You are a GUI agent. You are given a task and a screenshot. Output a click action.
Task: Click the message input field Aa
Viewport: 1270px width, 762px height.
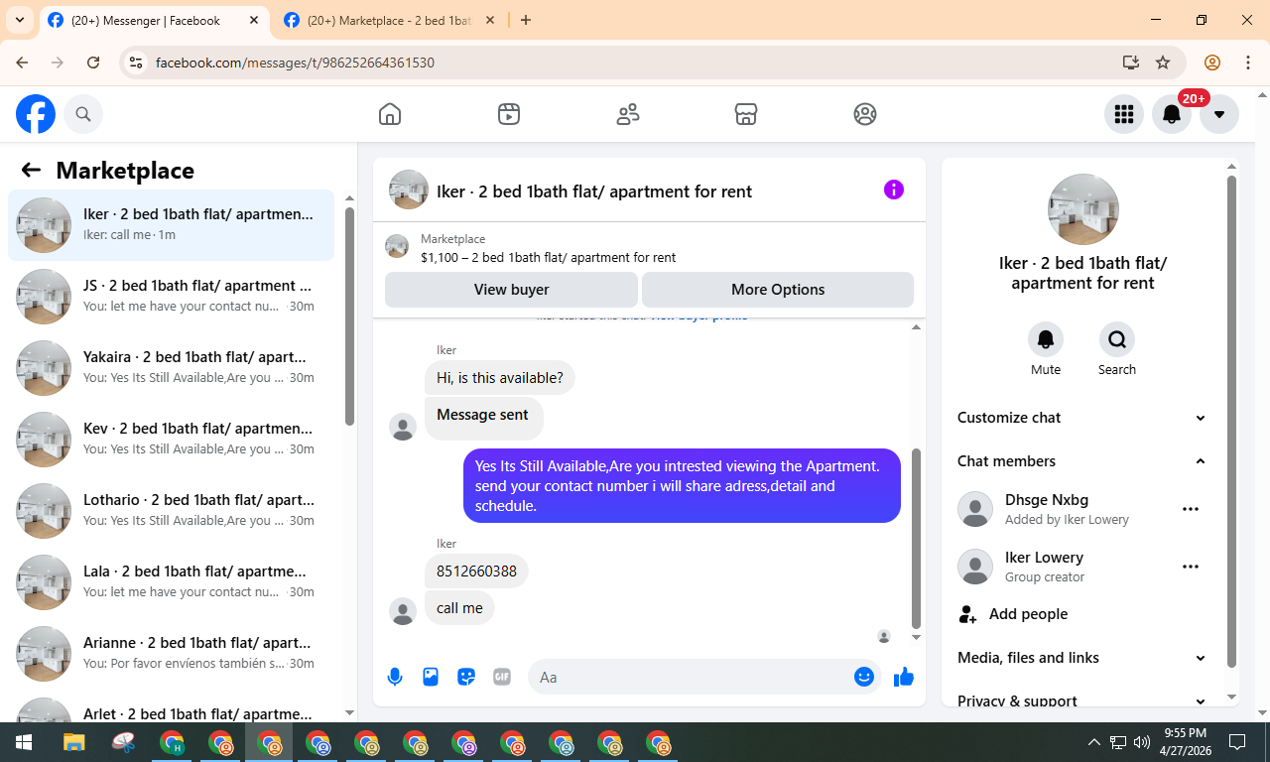click(689, 677)
